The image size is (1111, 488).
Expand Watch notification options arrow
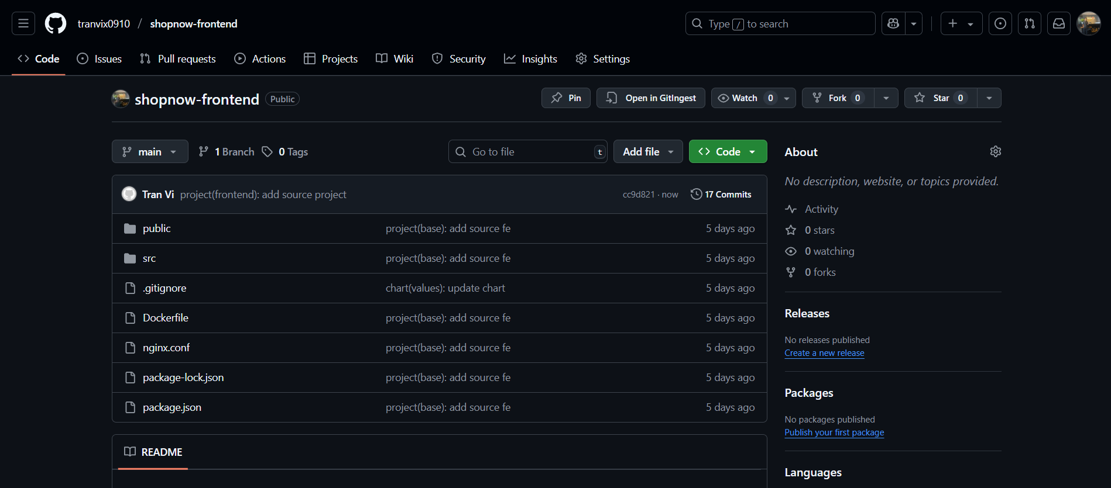(x=787, y=98)
